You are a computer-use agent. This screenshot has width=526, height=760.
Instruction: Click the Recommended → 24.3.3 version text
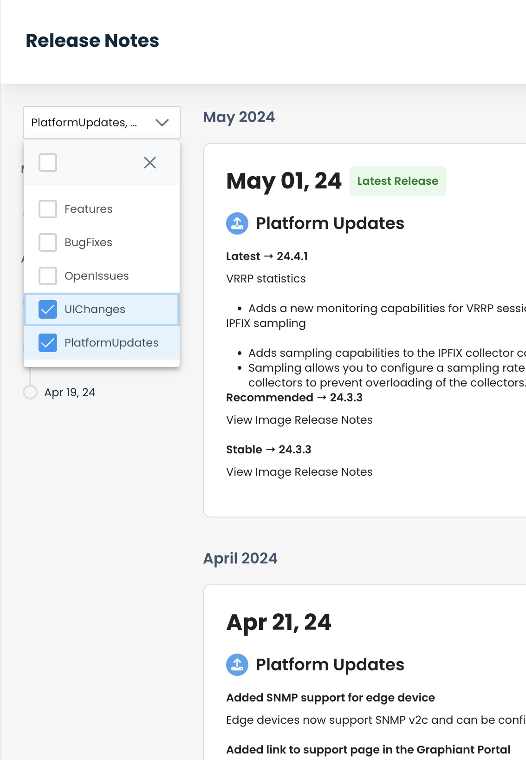(294, 398)
